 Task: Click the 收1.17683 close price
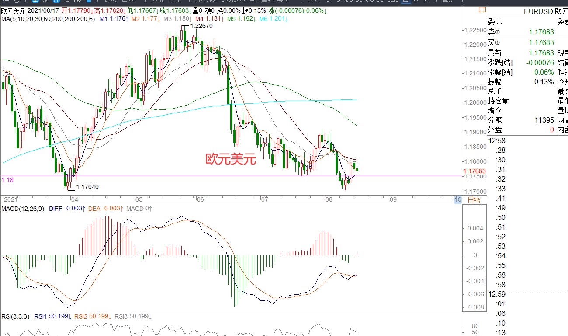click(176, 10)
